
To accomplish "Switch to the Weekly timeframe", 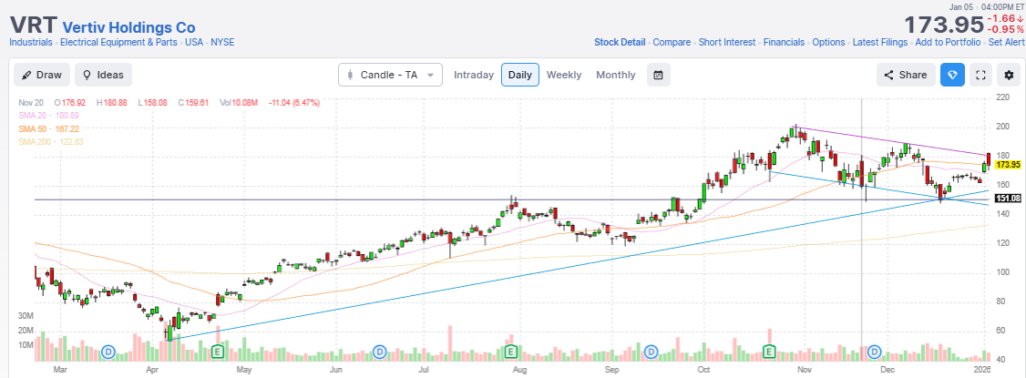I will click(x=564, y=75).
